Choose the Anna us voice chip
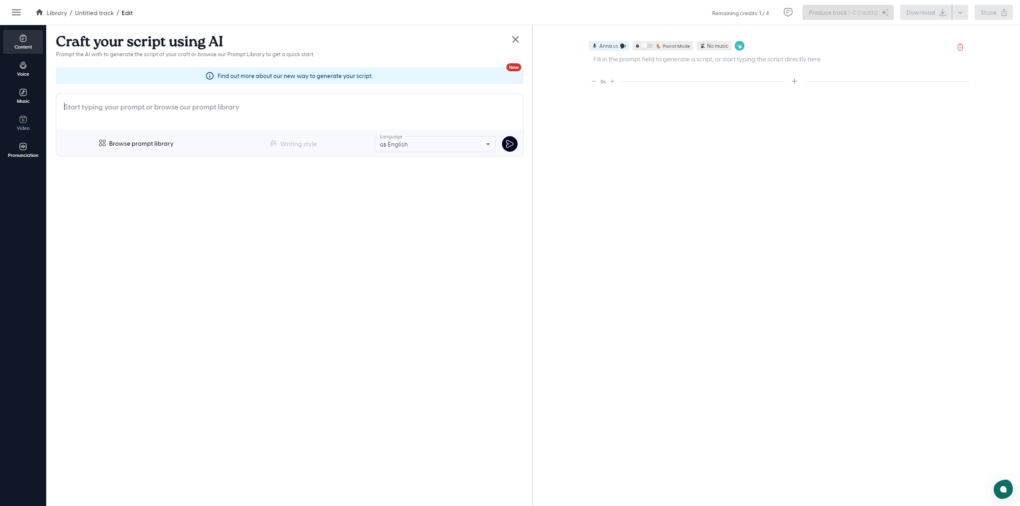 (609, 46)
